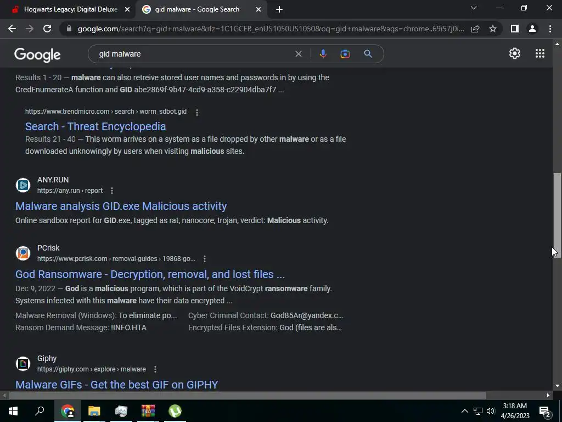Image resolution: width=562 pixels, height=422 pixels.
Task: Open Malware GIFs on GIPHY link
Action: tap(116, 384)
